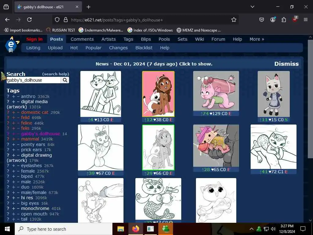Click the anthro tag link

click(28, 96)
